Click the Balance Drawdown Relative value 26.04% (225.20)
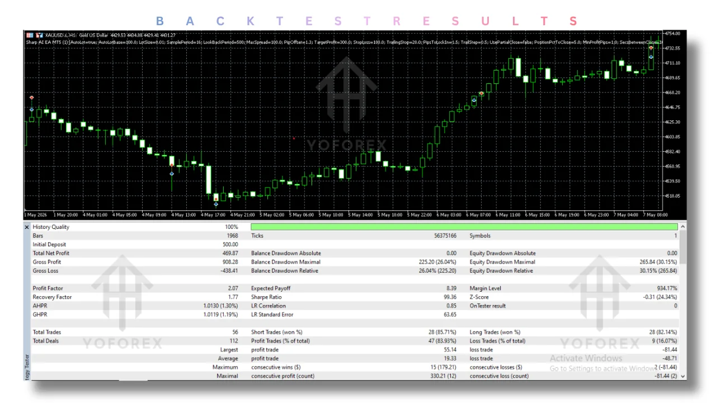716x403 pixels. point(437,271)
